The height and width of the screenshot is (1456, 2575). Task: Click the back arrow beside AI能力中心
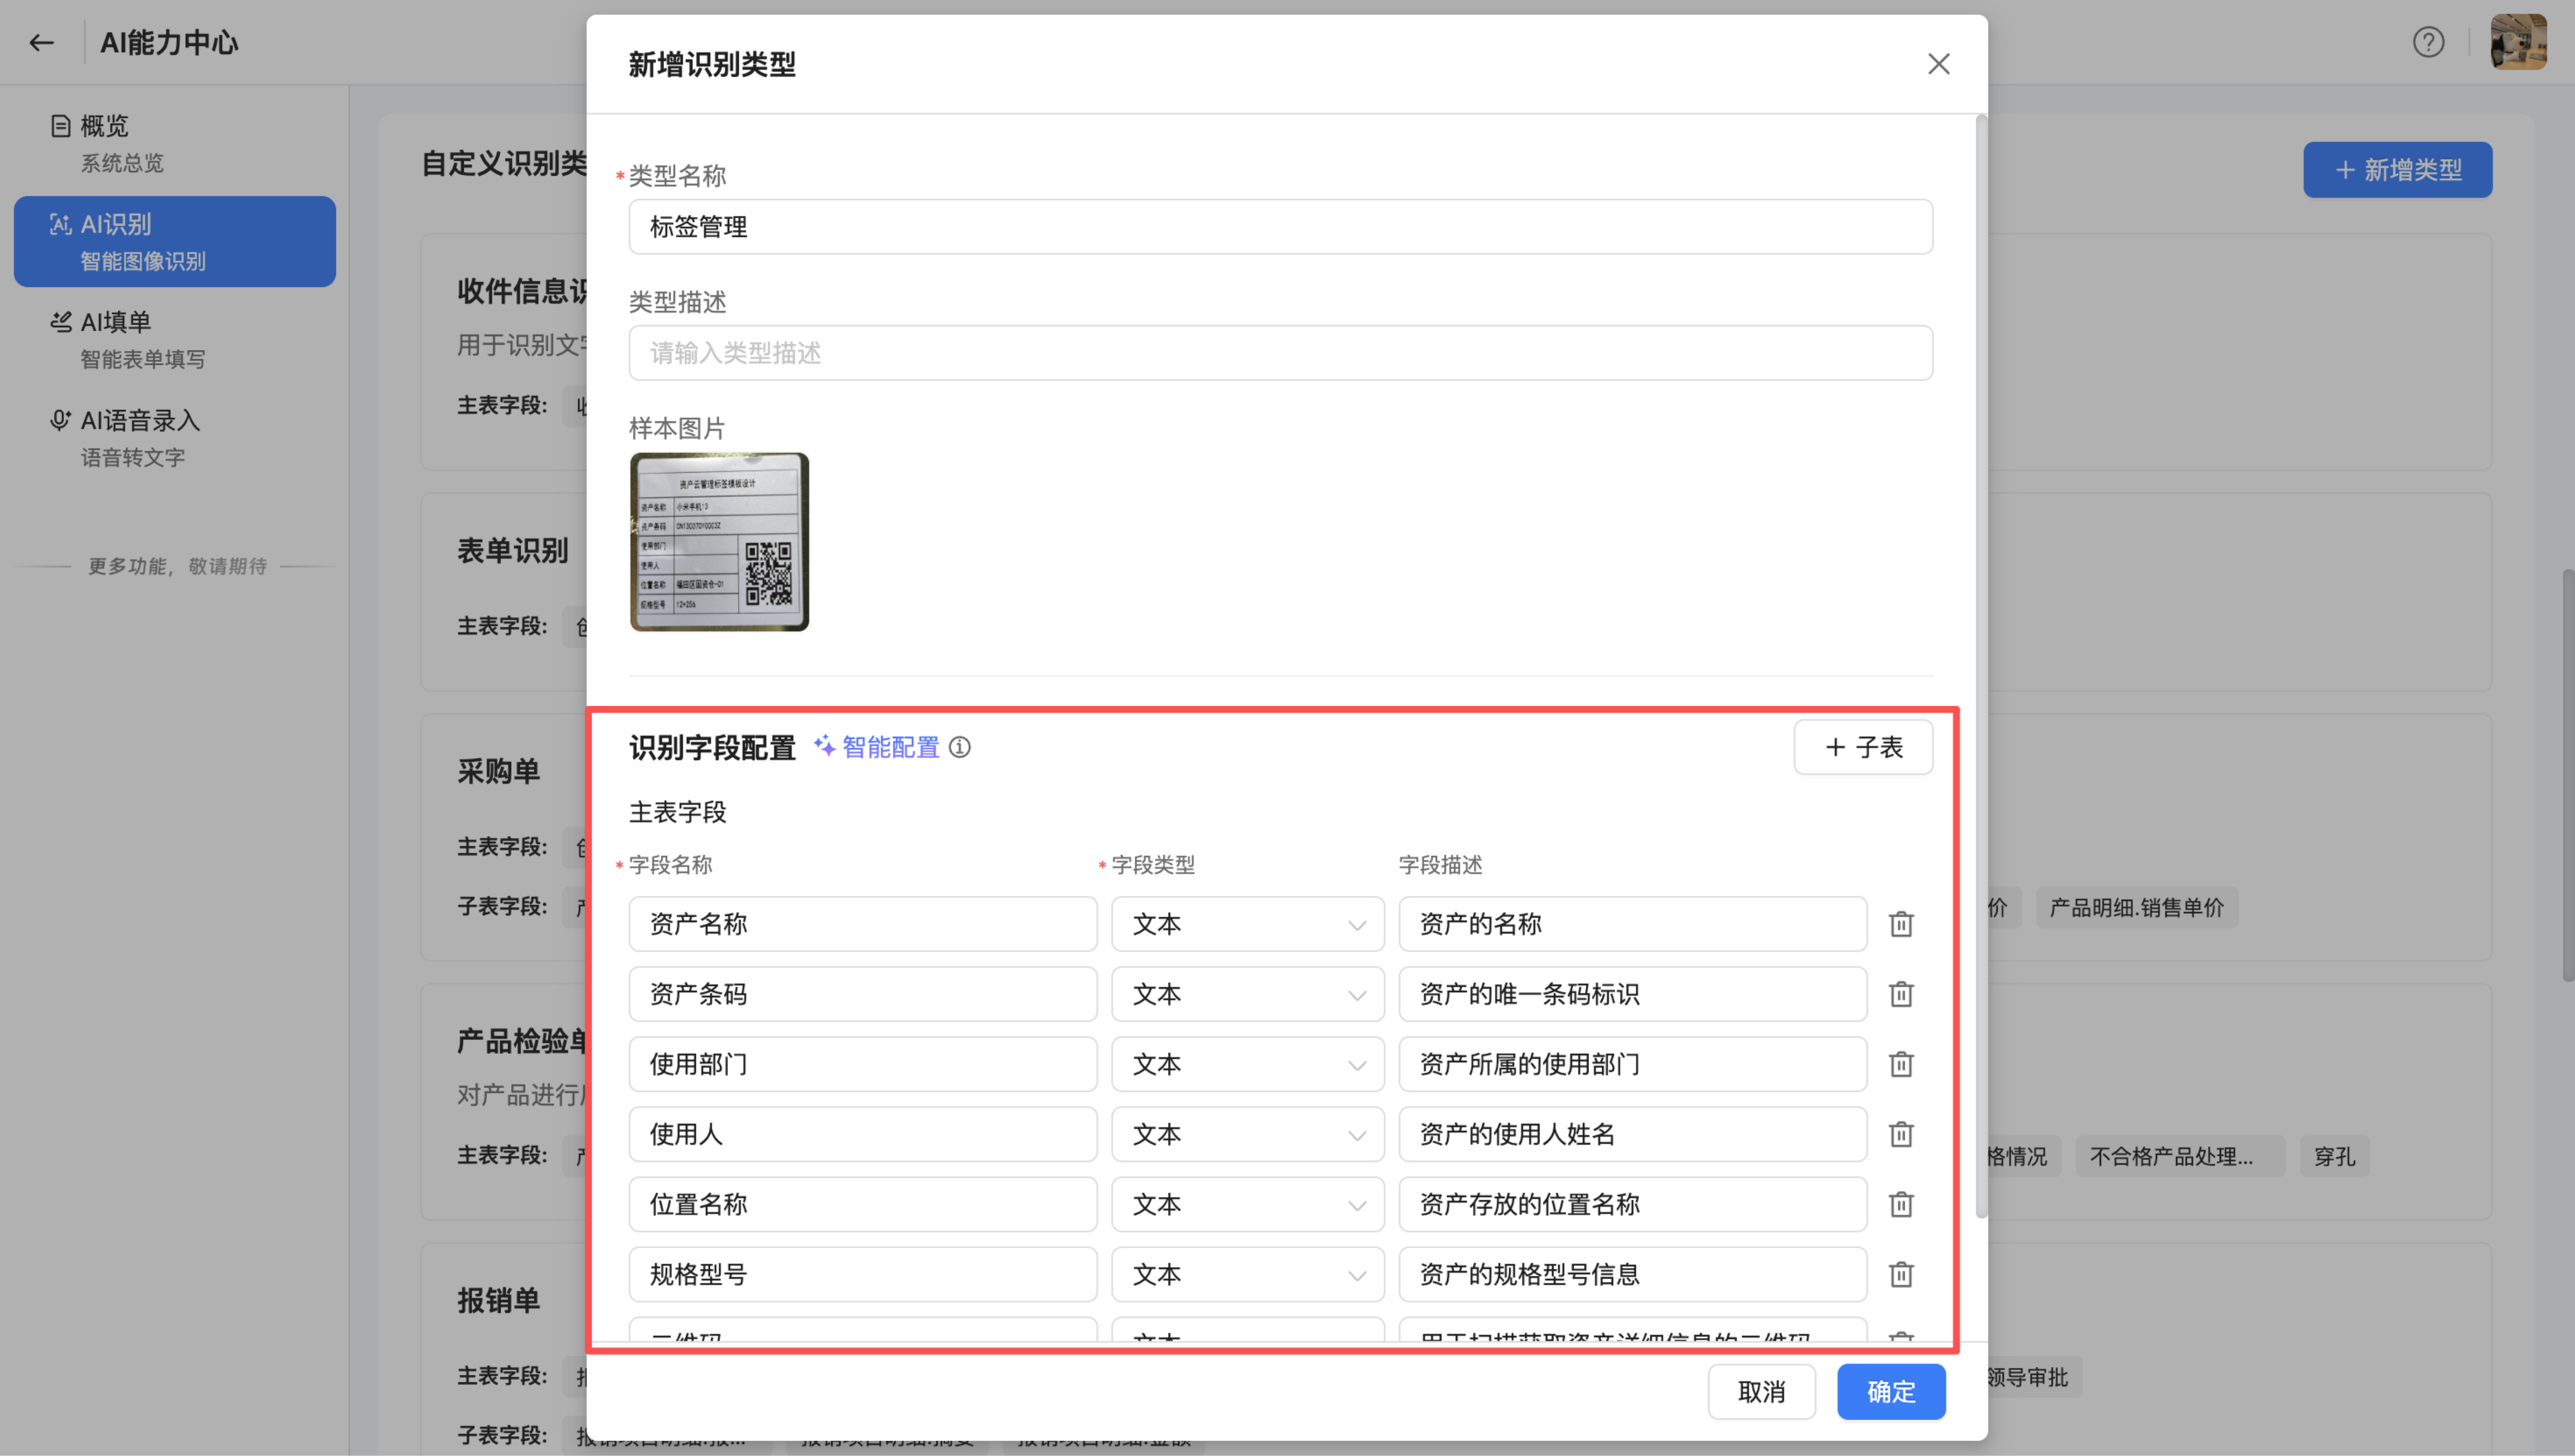(x=41, y=42)
